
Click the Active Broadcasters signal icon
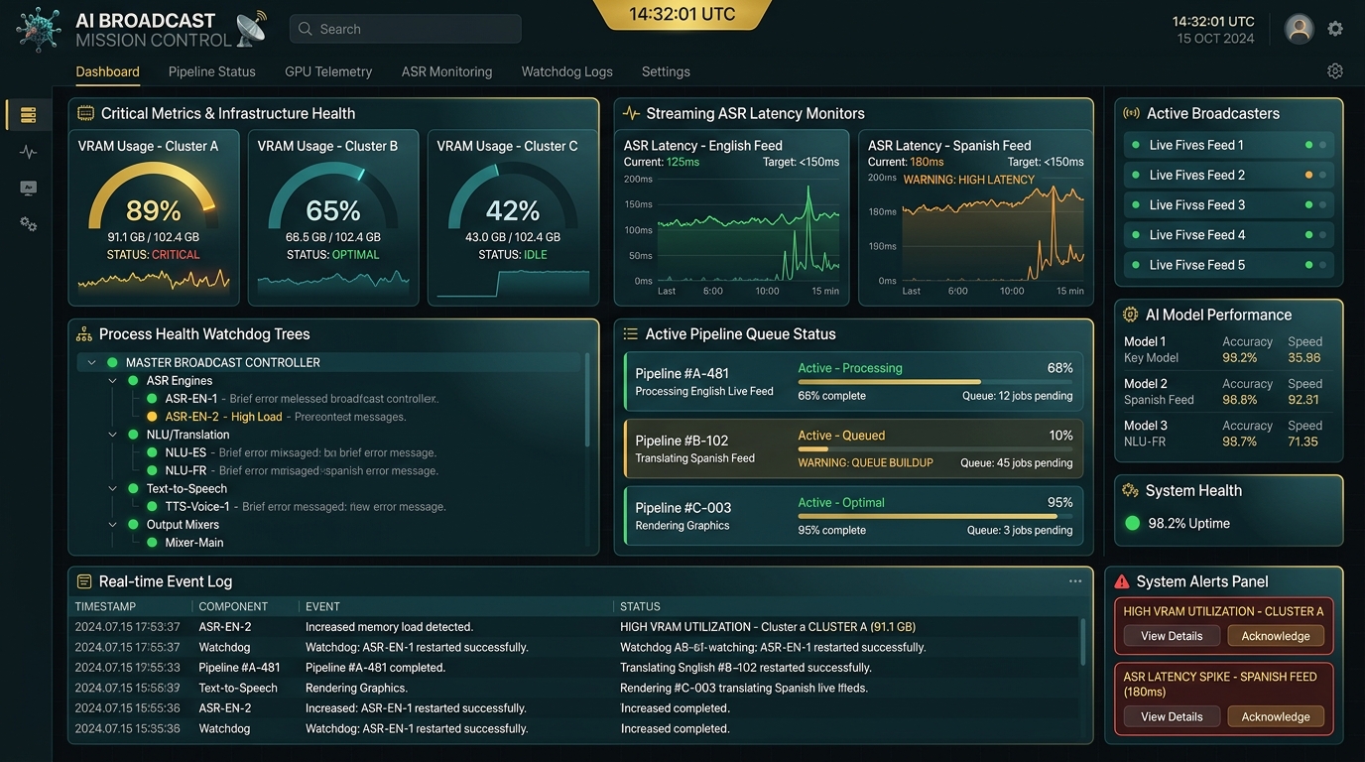1131,113
